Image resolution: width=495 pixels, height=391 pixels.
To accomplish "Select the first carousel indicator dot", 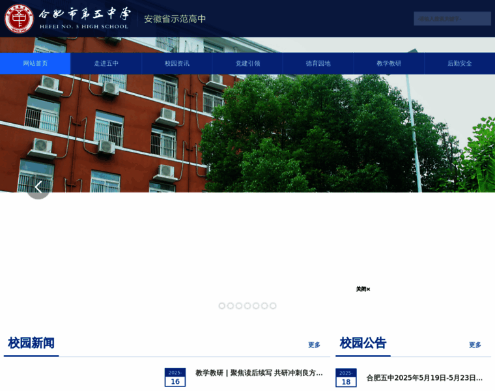I will (x=222, y=306).
